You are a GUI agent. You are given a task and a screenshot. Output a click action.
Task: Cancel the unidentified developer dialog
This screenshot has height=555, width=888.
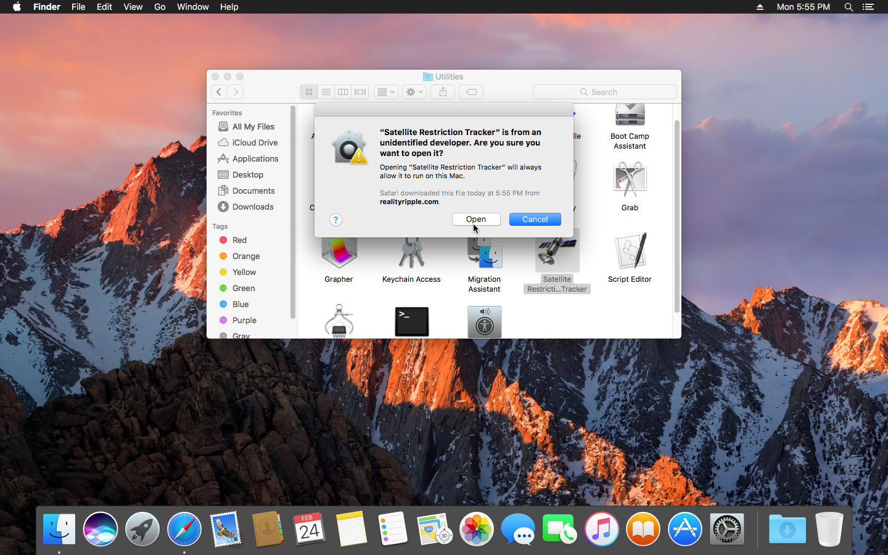pyautogui.click(x=534, y=219)
